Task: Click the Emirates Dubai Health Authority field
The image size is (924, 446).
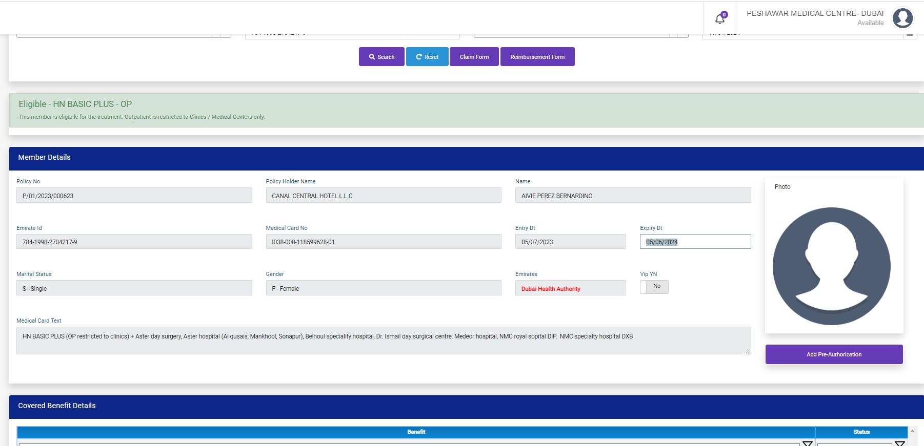Action: point(570,288)
